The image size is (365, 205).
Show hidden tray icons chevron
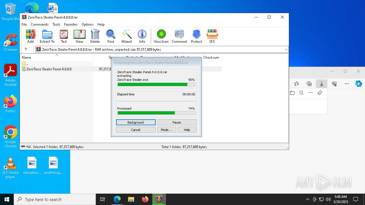click(307, 199)
